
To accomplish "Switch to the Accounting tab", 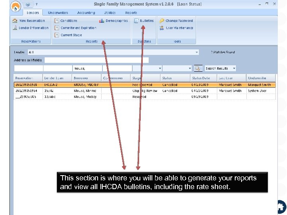I will pos(86,13).
